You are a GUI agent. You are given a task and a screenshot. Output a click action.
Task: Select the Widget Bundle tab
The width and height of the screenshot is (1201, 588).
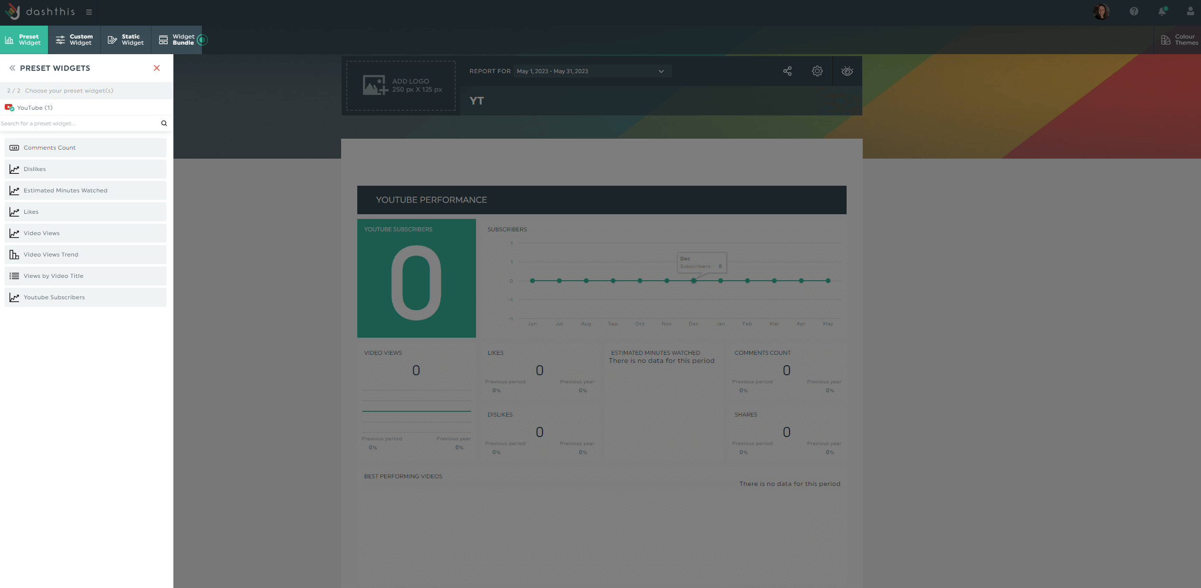click(177, 40)
